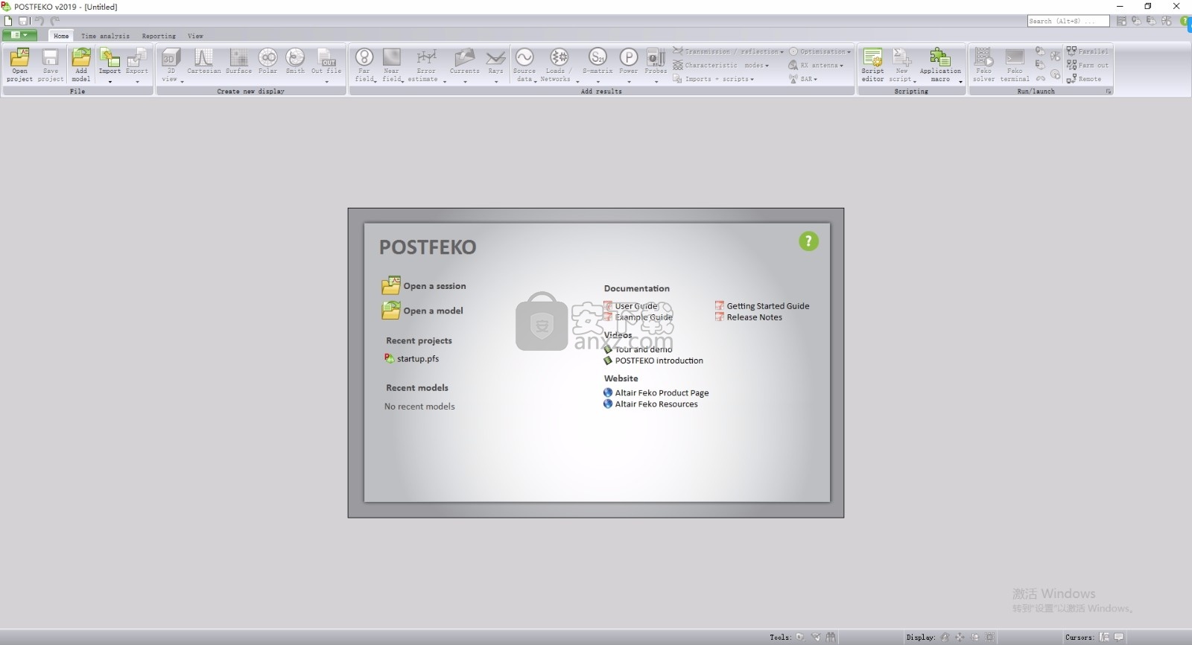Launch the Feko terminal

[x=1015, y=65]
